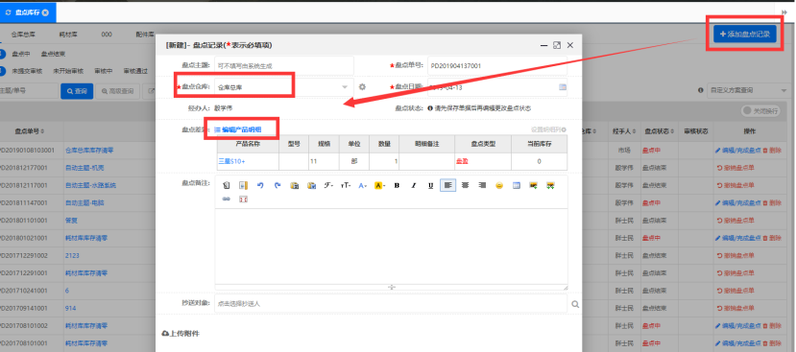Screen dimensions: 796x352
Task: Click the undo icon in the remarks editor
Action: coord(260,186)
